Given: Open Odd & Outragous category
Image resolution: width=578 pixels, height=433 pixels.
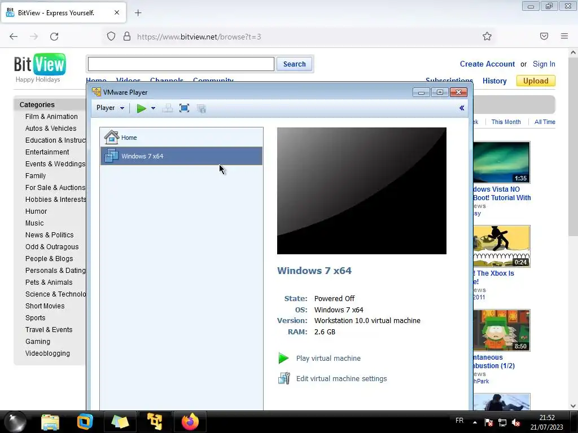Looking at the screenshot, I should point(51,247).
